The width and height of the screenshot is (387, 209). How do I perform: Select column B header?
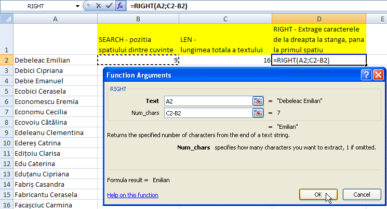(138, 19)
